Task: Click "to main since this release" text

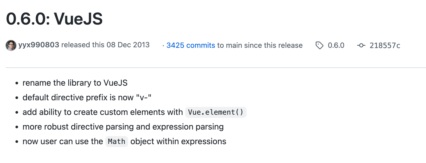Action: tap(260, 45)
